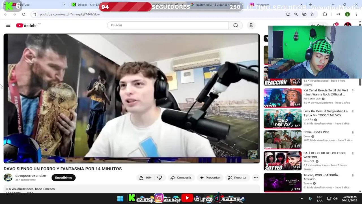Open the Kai Cenat Live channel link
The height and width of the screenshot is (204, 362).
click(x=312, y=99)
